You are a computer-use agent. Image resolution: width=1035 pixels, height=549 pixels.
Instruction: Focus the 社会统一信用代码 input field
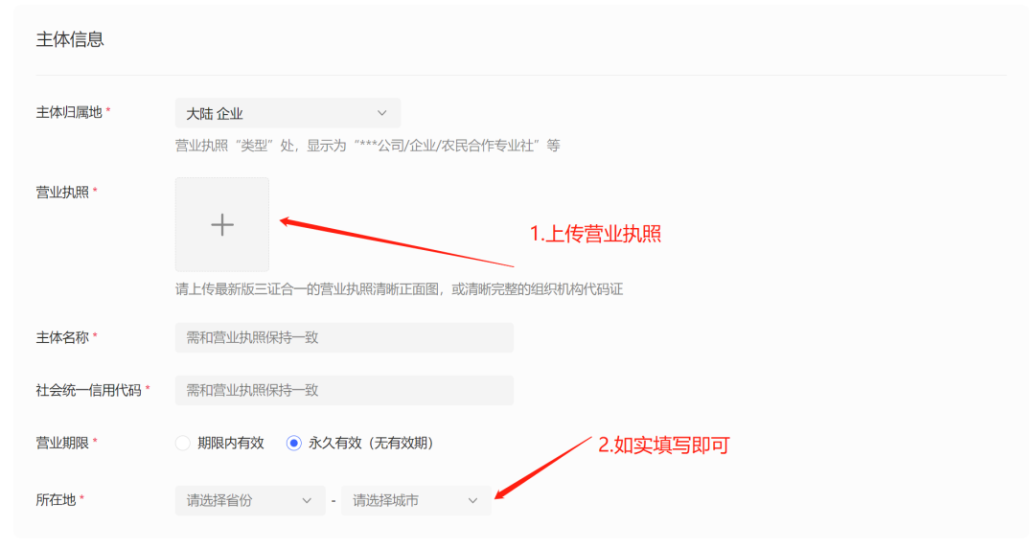(x=344, y=391)
